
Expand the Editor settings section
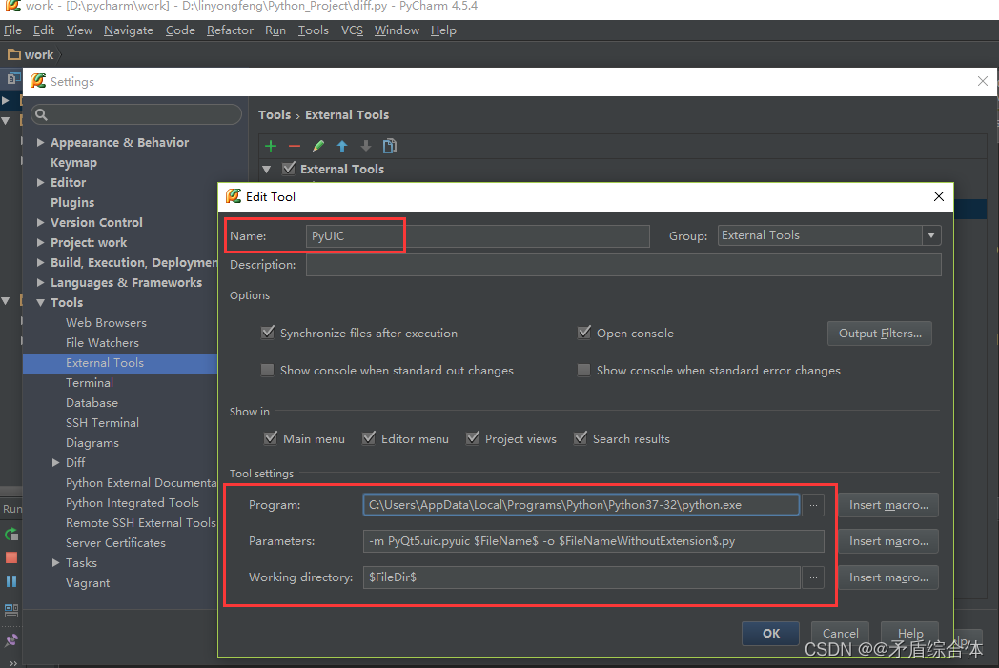coord(41,183)
